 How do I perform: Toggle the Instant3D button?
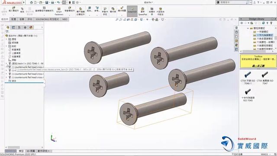(x=132, y=11)
